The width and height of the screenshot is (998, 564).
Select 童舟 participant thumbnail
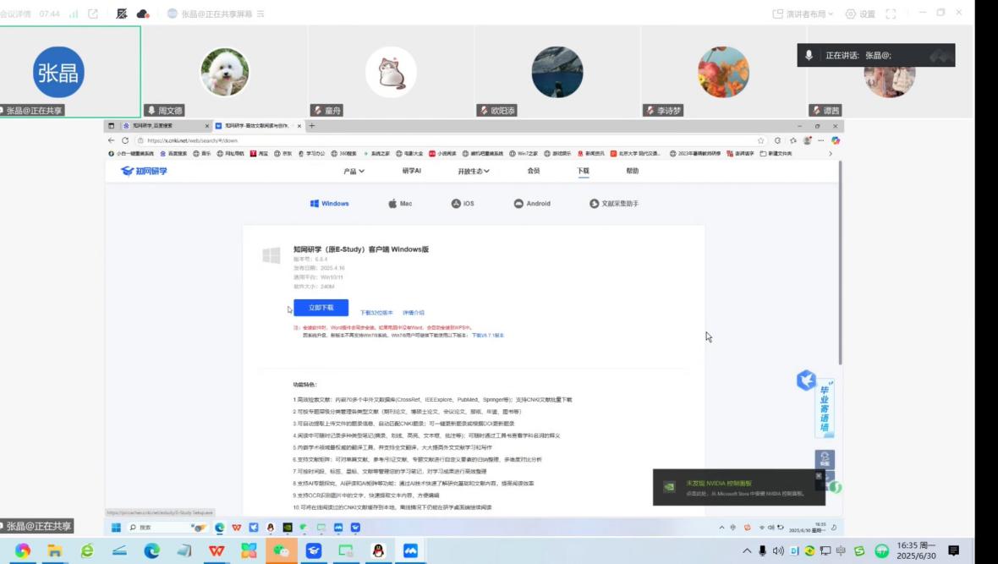tap(391, 71)
